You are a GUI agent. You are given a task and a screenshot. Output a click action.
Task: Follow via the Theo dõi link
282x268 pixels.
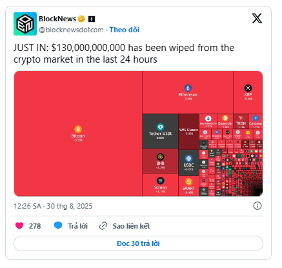(125, 30)
